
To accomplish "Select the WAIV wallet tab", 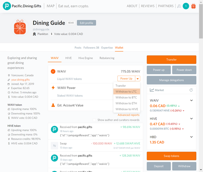I will pos(55,58).
